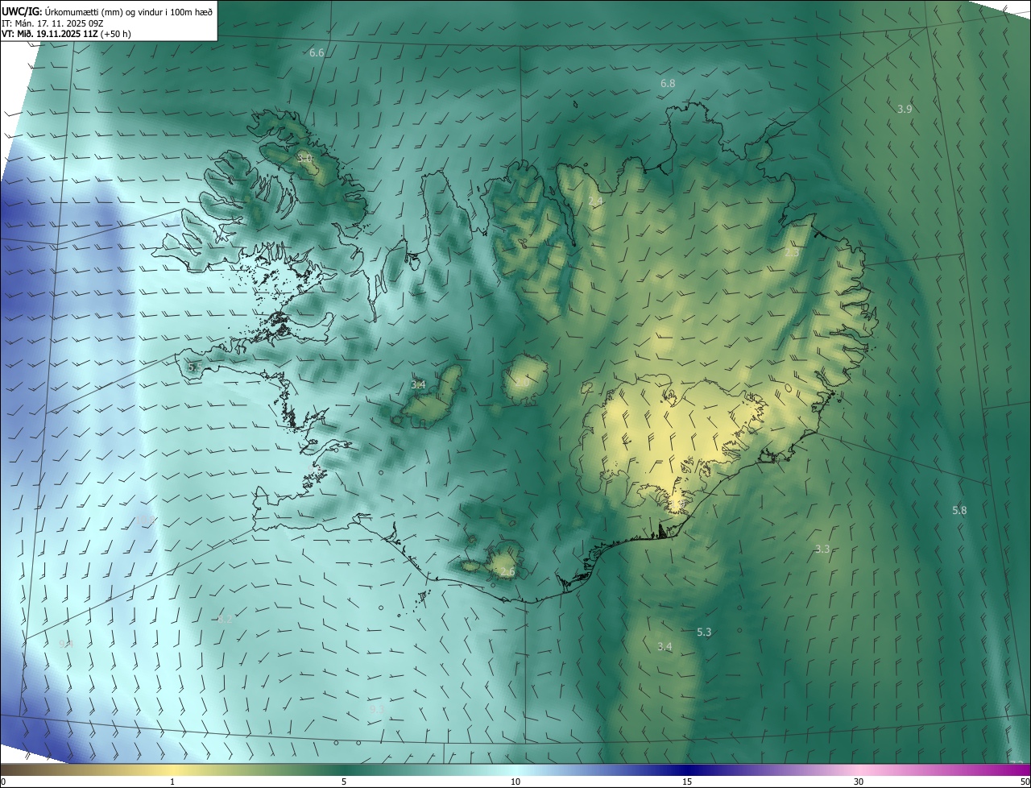Click the 6.8 value label north of Iceland

tap(668, 84)
